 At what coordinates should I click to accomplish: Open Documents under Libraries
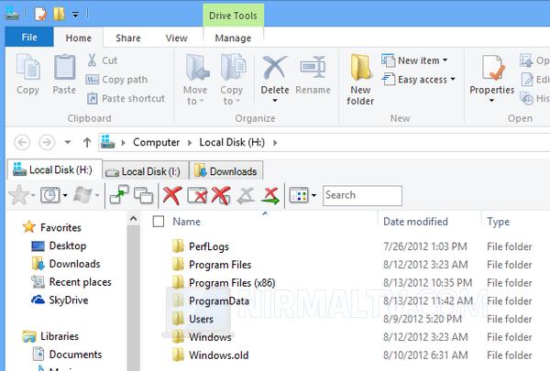tap(67, 355)
